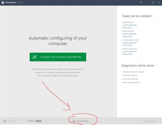Open Firefox Browser License Agreement link

[130, 34]
